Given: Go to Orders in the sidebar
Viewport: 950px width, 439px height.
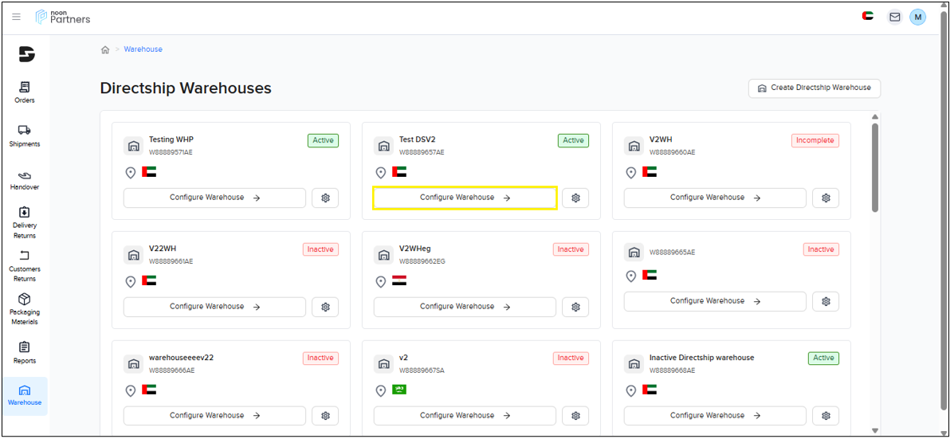Looking at the screenshot, I should [25, 92].
